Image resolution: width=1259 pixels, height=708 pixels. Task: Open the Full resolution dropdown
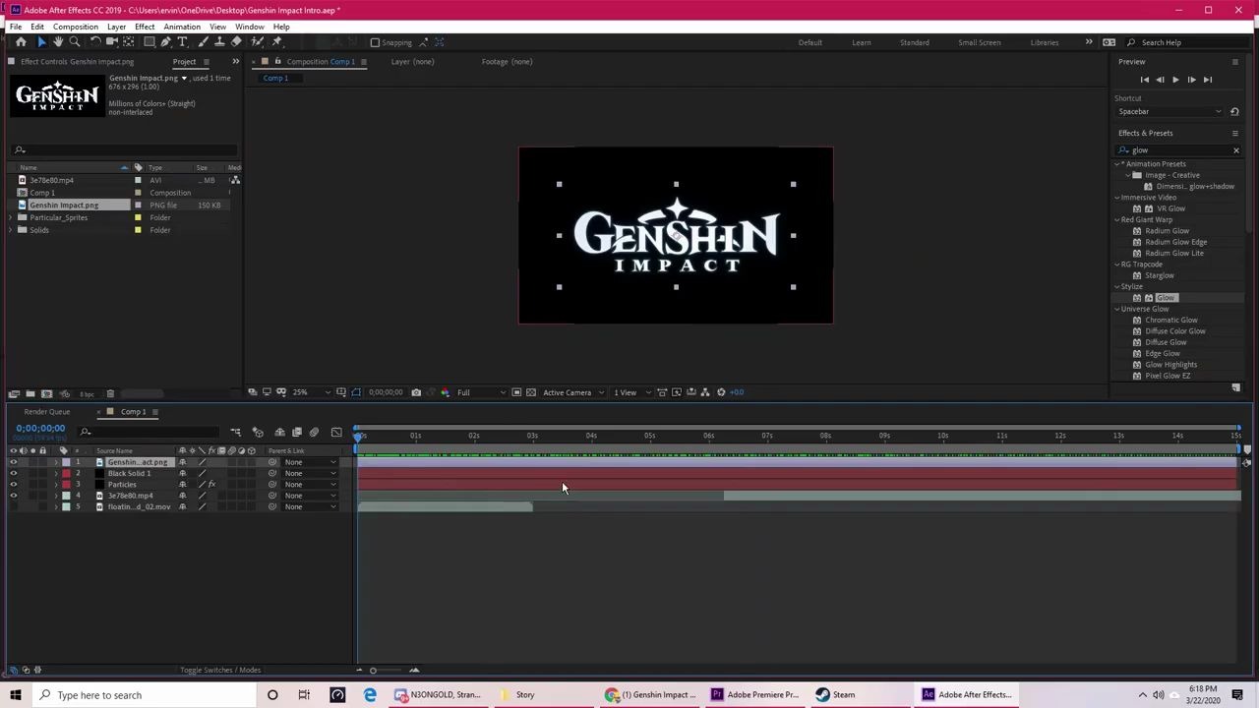pyautogui.click(x=481, y=392)
